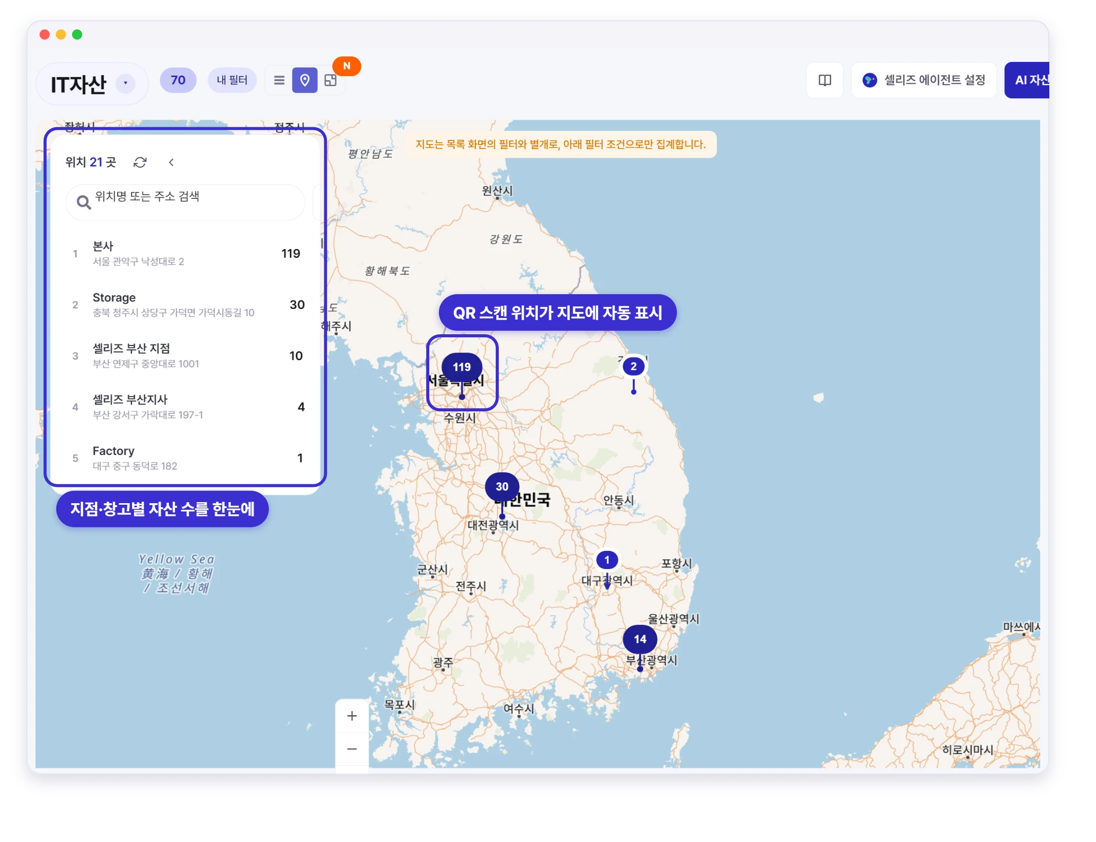Click the 위치 21 곳 heading
Image resolution: width=1096 pixels, height=842 pixels.
(91, 162)
